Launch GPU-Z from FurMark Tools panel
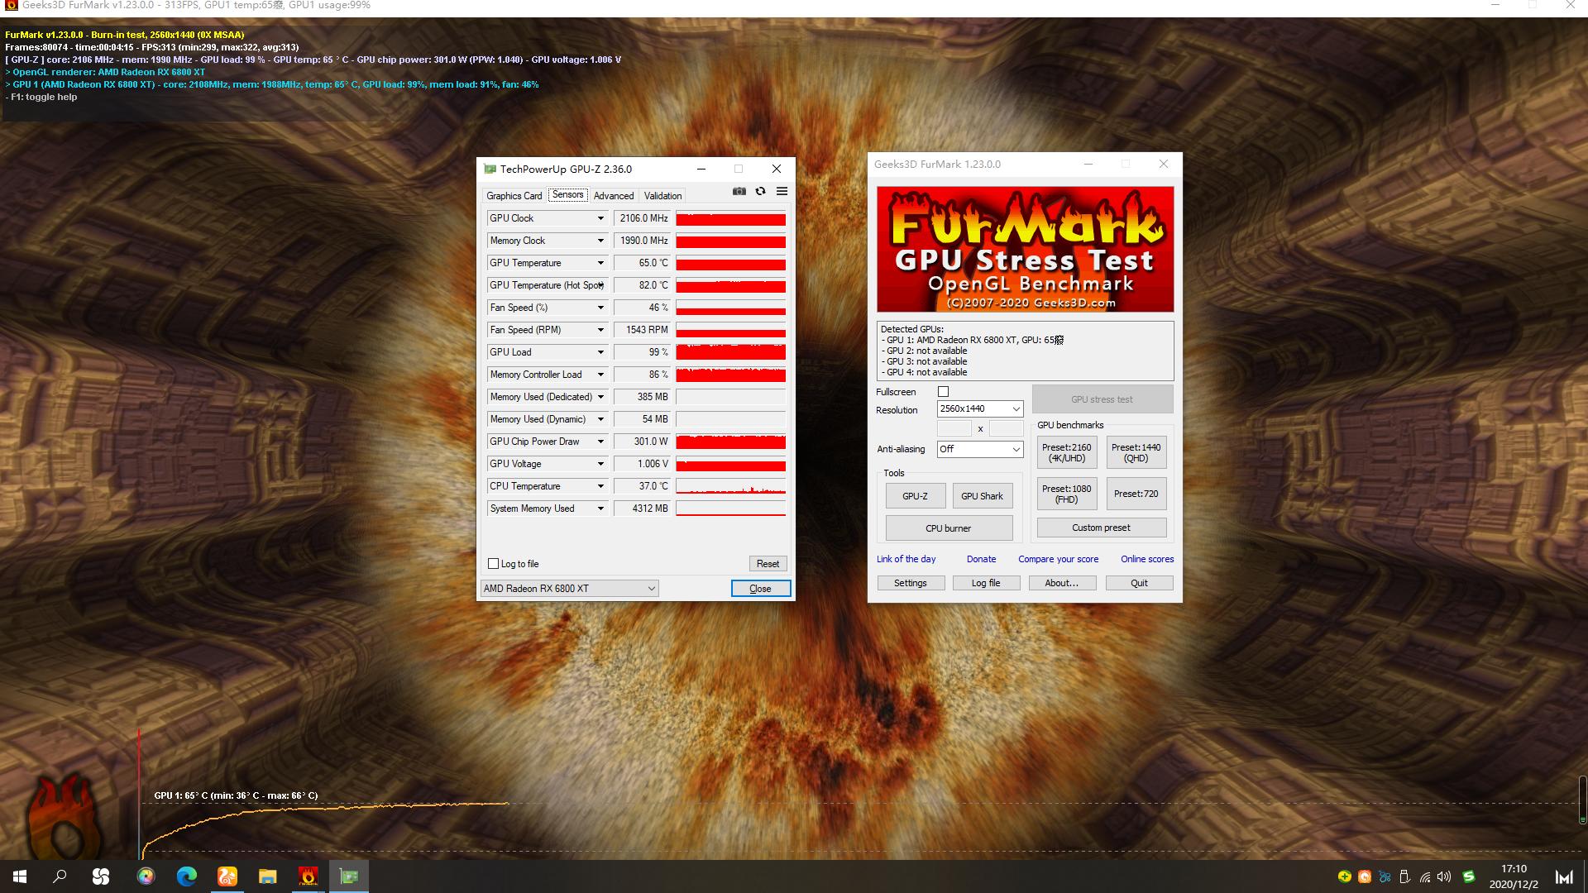The width and height of the screenshot is (1588, 893). click(x=915, y=495)
